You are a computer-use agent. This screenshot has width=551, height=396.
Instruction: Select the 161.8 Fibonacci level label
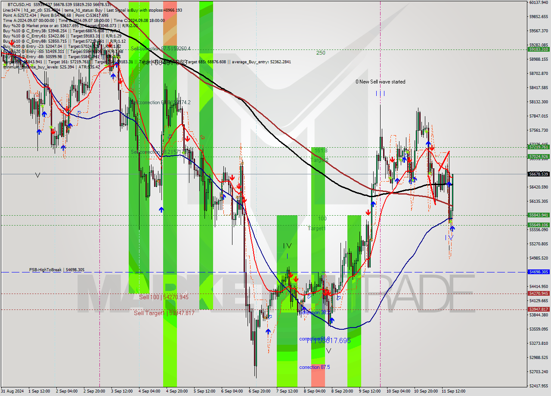click(x=321, y=151)
